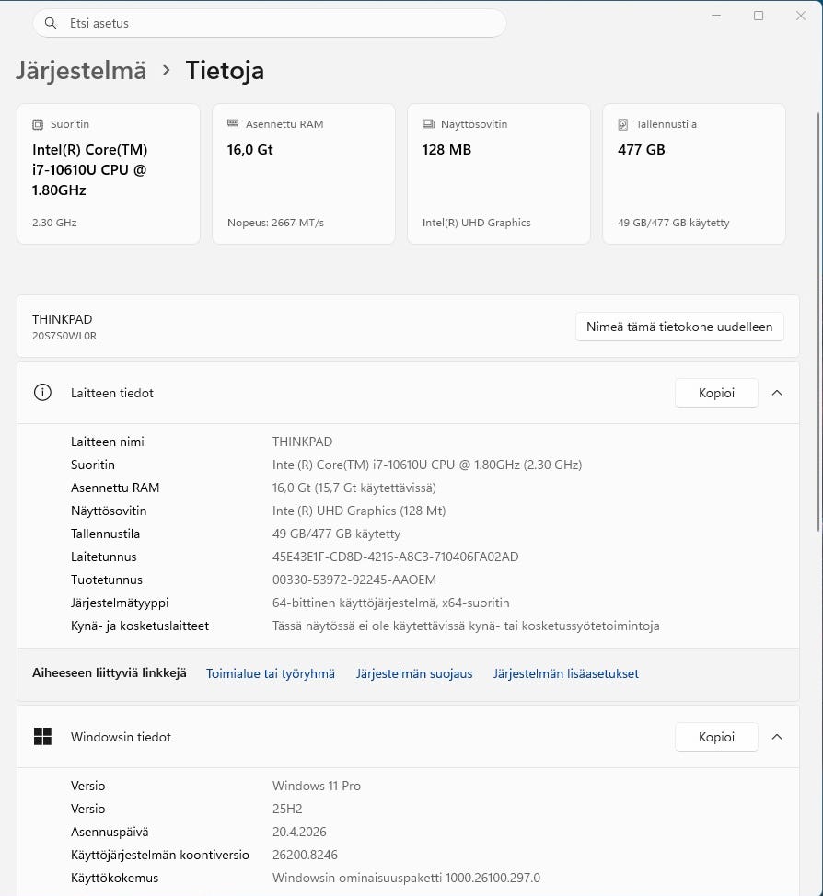Click the vertical scrollbar on the right

(818, 322)
